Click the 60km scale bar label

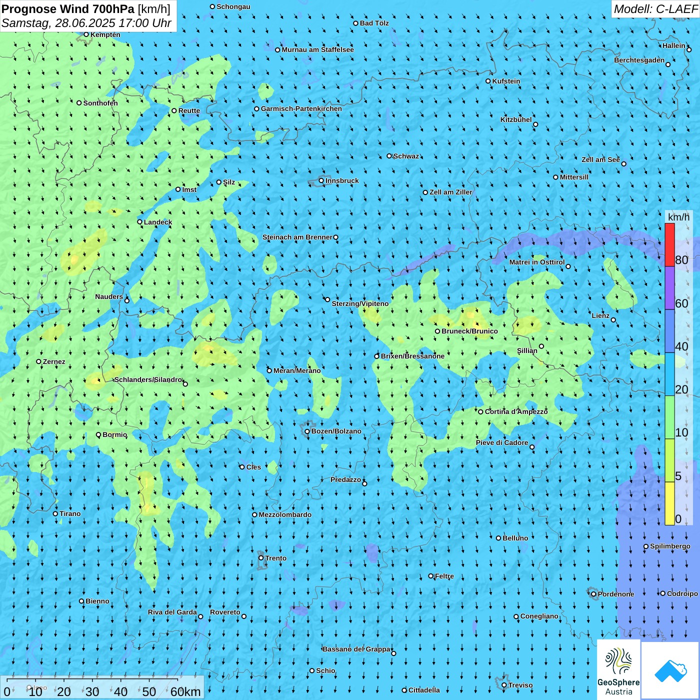(185, 691)
